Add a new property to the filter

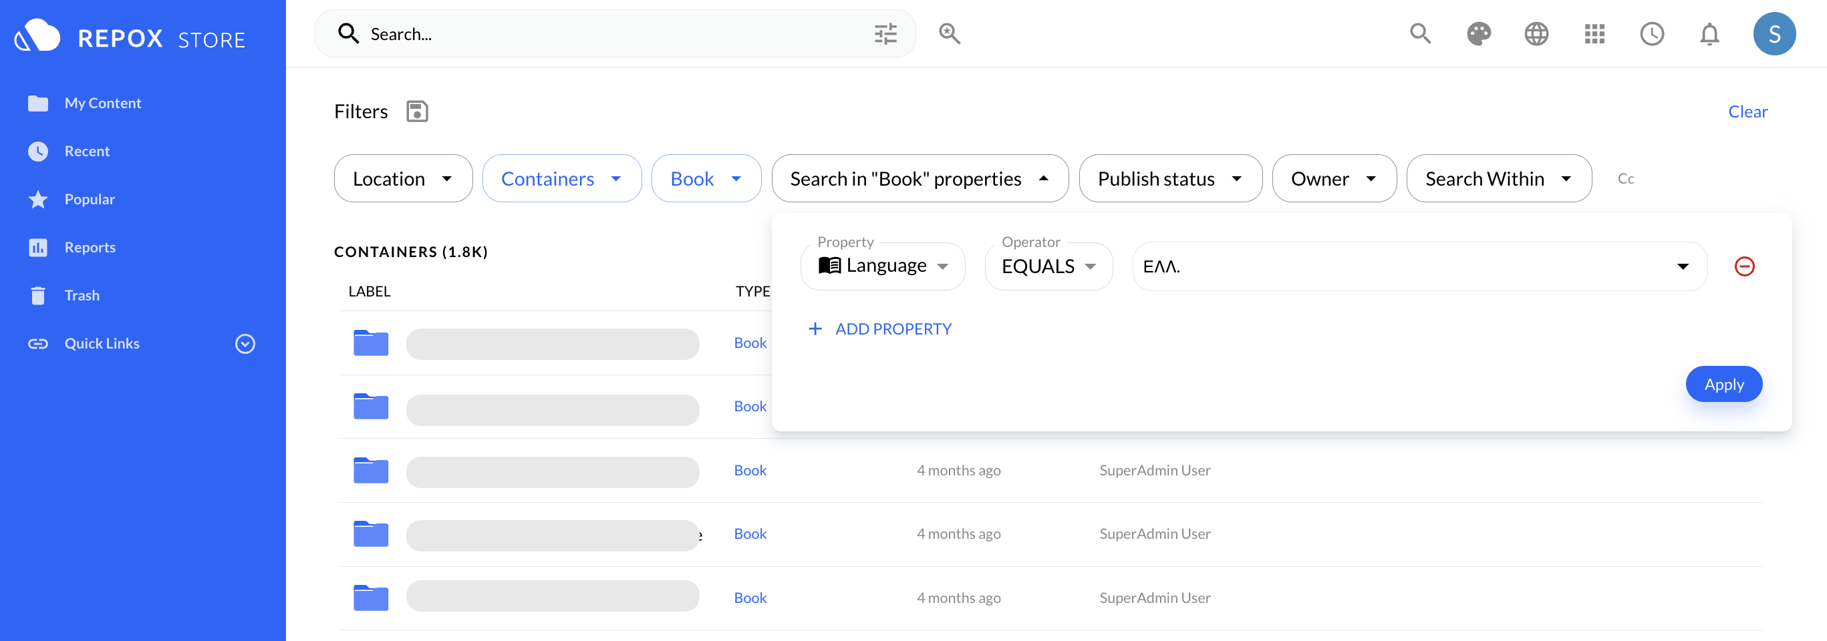click(879, 328)
